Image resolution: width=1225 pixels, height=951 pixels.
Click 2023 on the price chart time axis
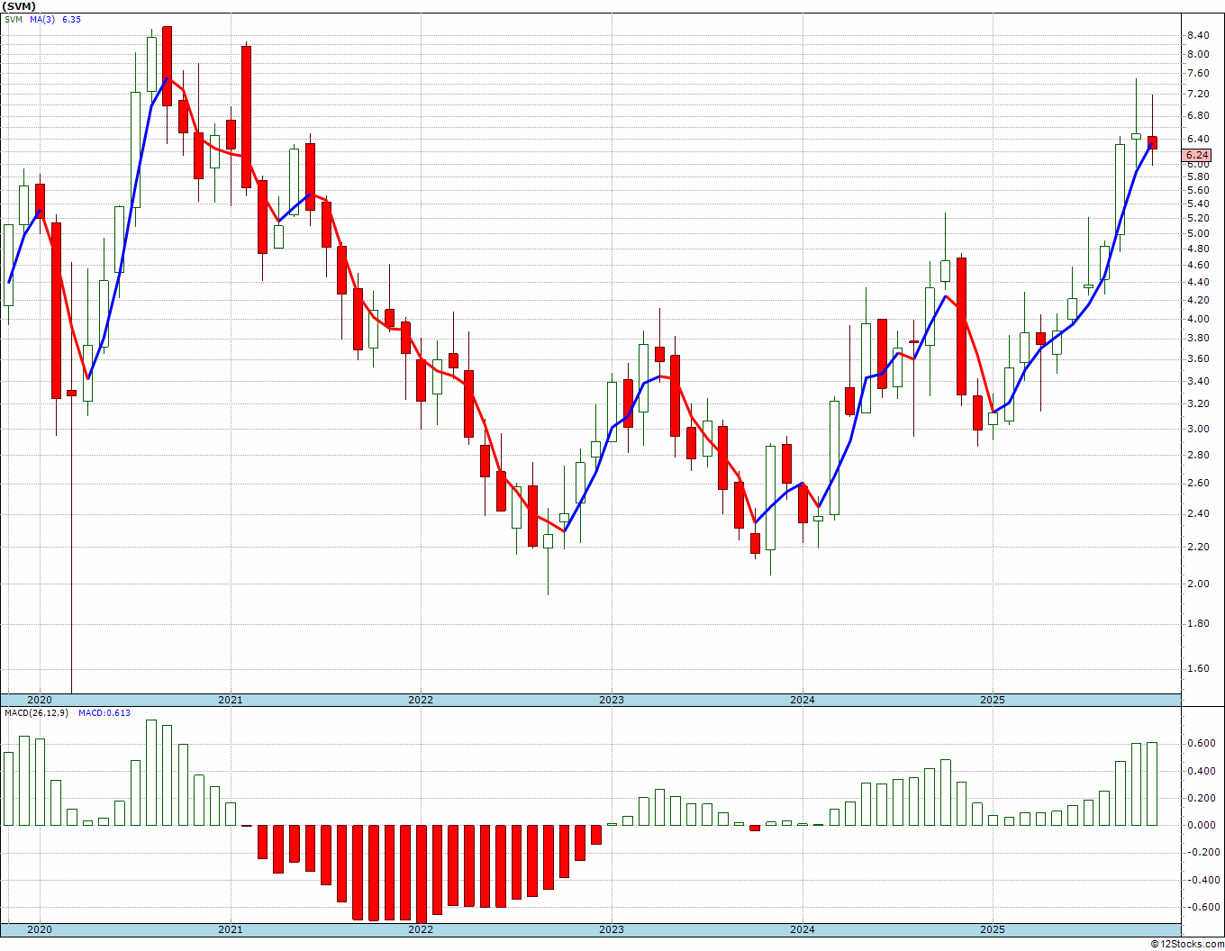pos(612,700)
